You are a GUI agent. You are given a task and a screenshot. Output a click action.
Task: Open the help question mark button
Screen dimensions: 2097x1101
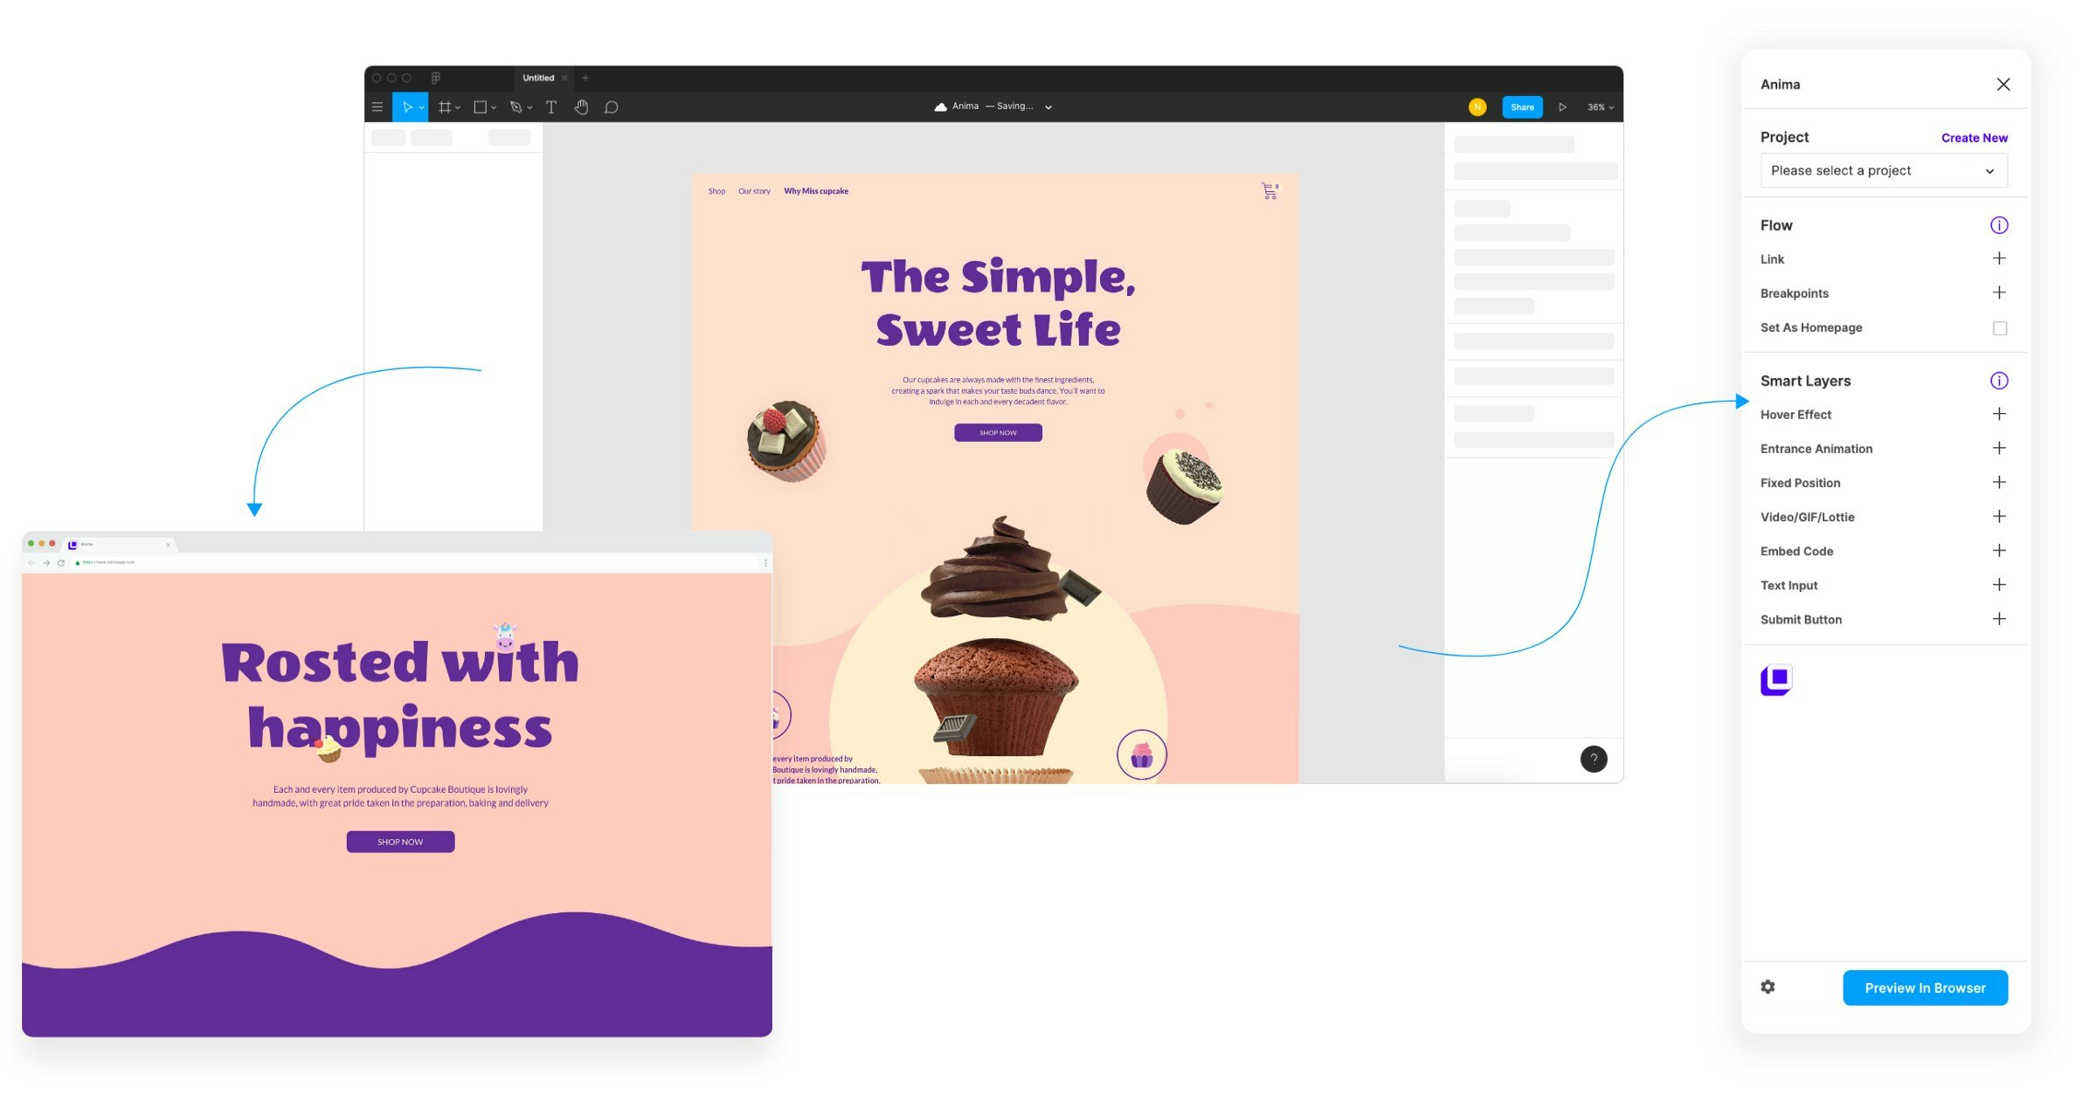1594,759
